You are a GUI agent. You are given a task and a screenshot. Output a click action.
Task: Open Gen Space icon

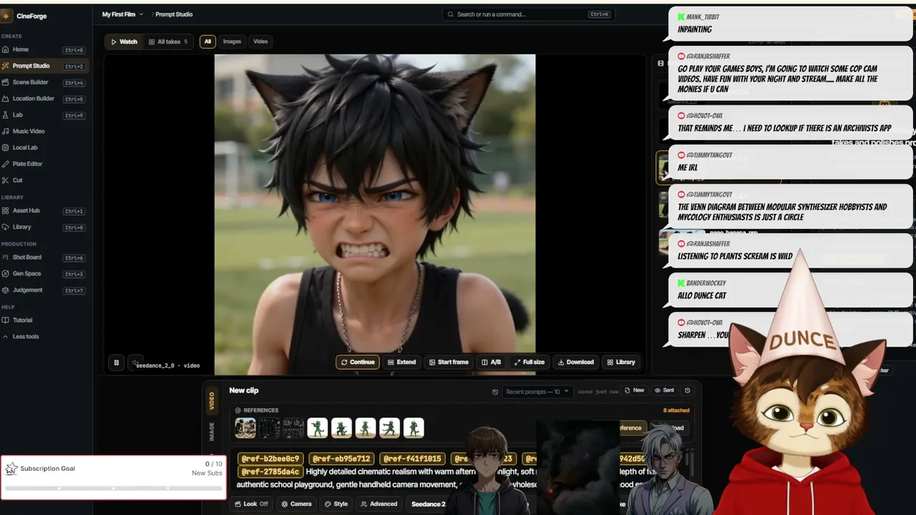[6, 274]
